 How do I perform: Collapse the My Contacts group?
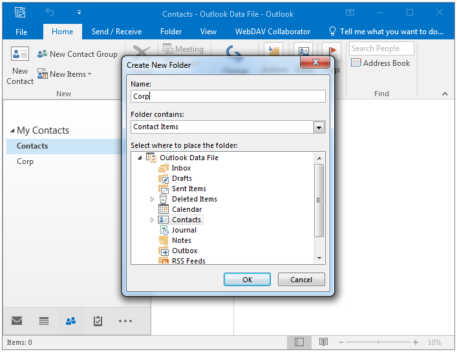click(12, 130)
